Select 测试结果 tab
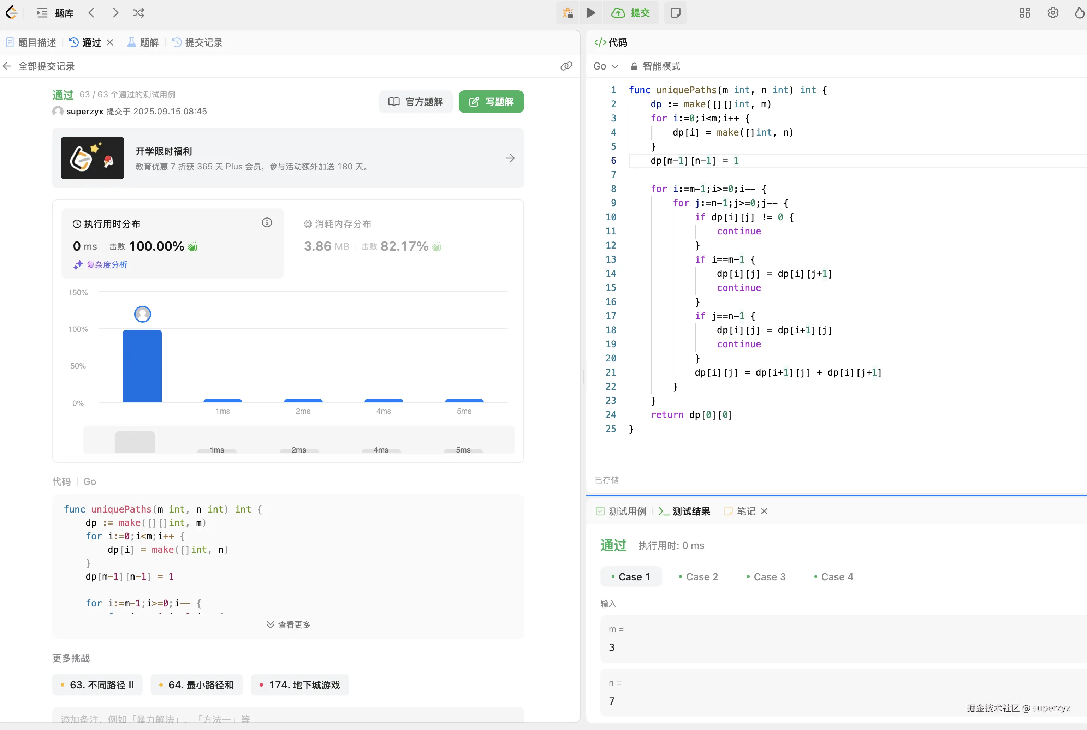 684,511
